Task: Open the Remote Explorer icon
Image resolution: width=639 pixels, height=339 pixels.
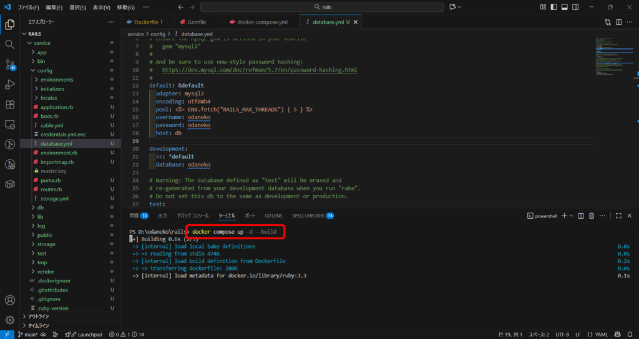Action: (10, 124)
